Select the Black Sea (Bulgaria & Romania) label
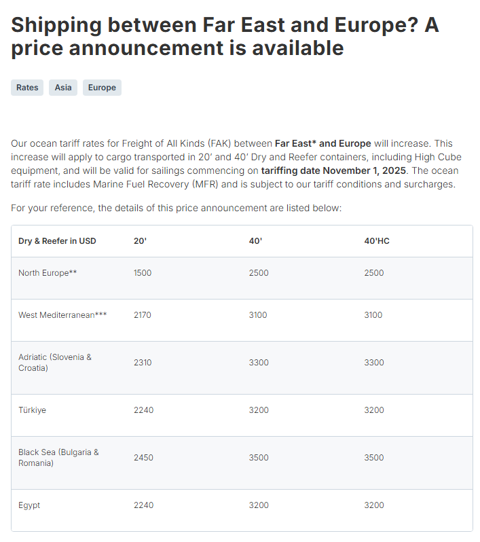 point(58,457)
